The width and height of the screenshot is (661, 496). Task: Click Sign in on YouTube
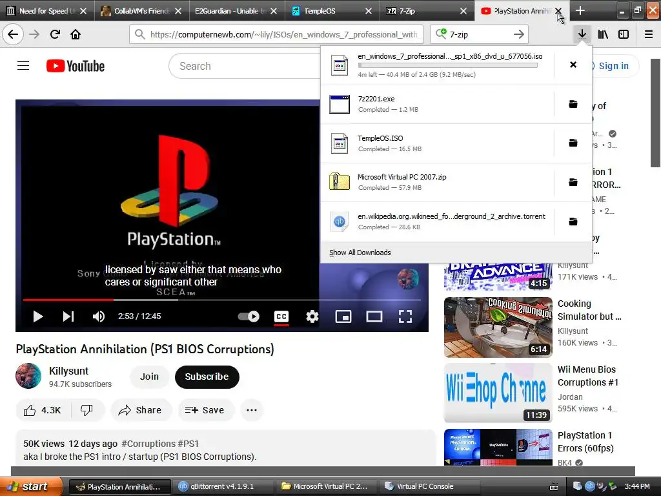tap(613, 66)
